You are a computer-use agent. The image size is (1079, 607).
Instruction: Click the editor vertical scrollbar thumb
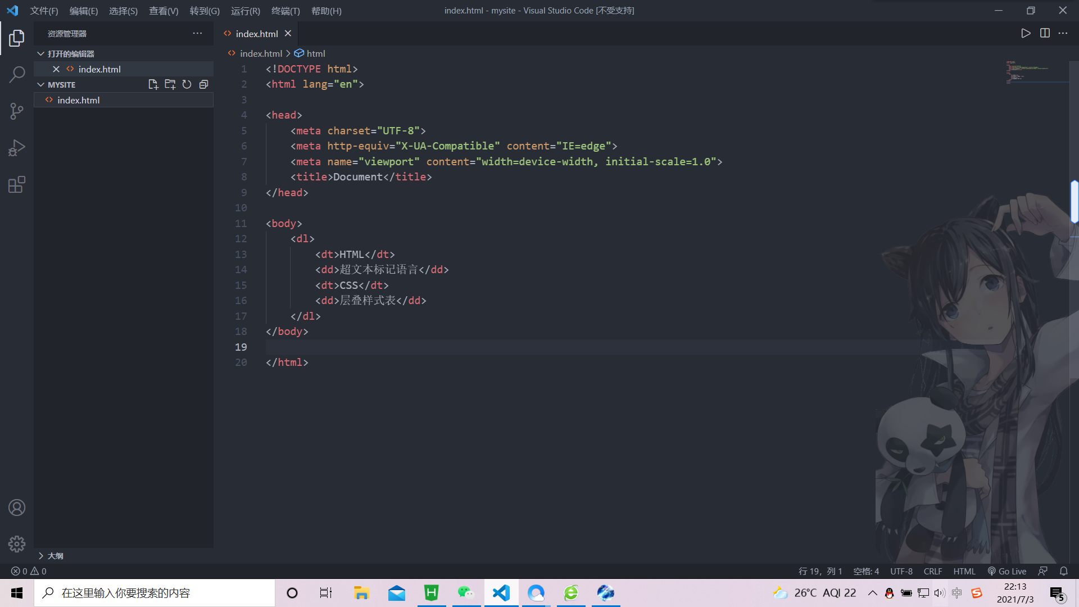[1075, 201]
